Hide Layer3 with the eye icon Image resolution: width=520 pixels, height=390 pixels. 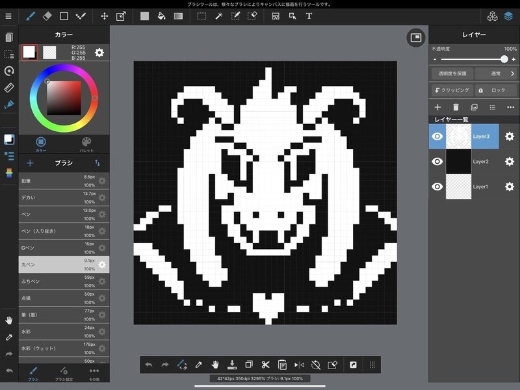click(x=437, y=136)
